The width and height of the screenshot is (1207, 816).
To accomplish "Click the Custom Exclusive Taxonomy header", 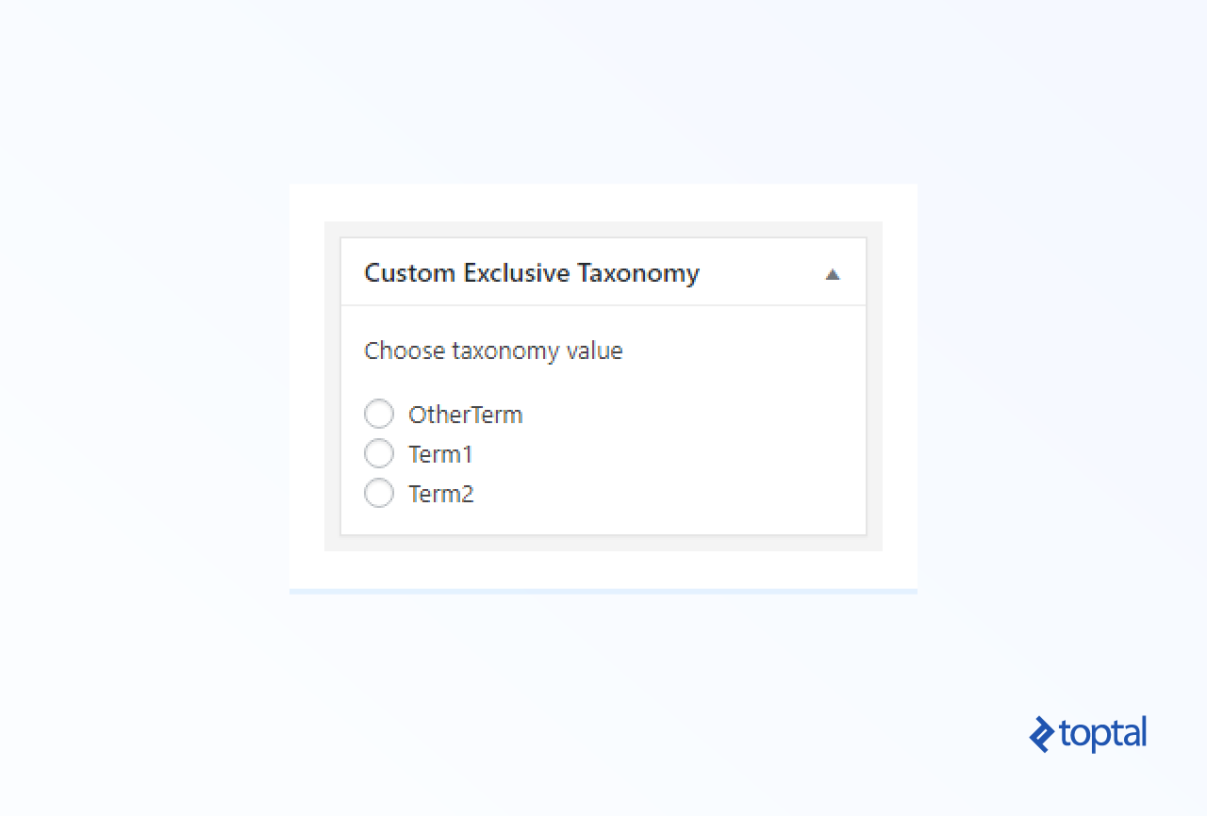I will pyautogui.click(x=532, y=273).
